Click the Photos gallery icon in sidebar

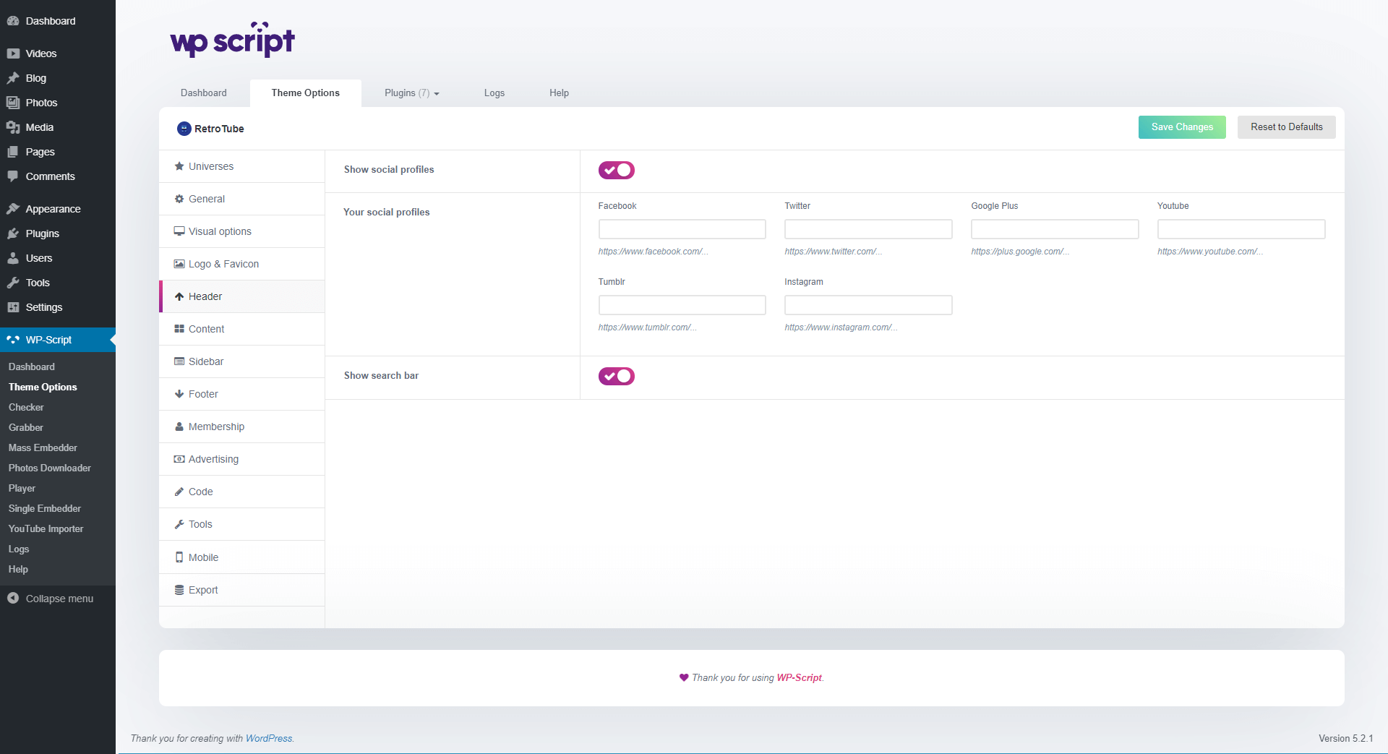pos(13,103)
